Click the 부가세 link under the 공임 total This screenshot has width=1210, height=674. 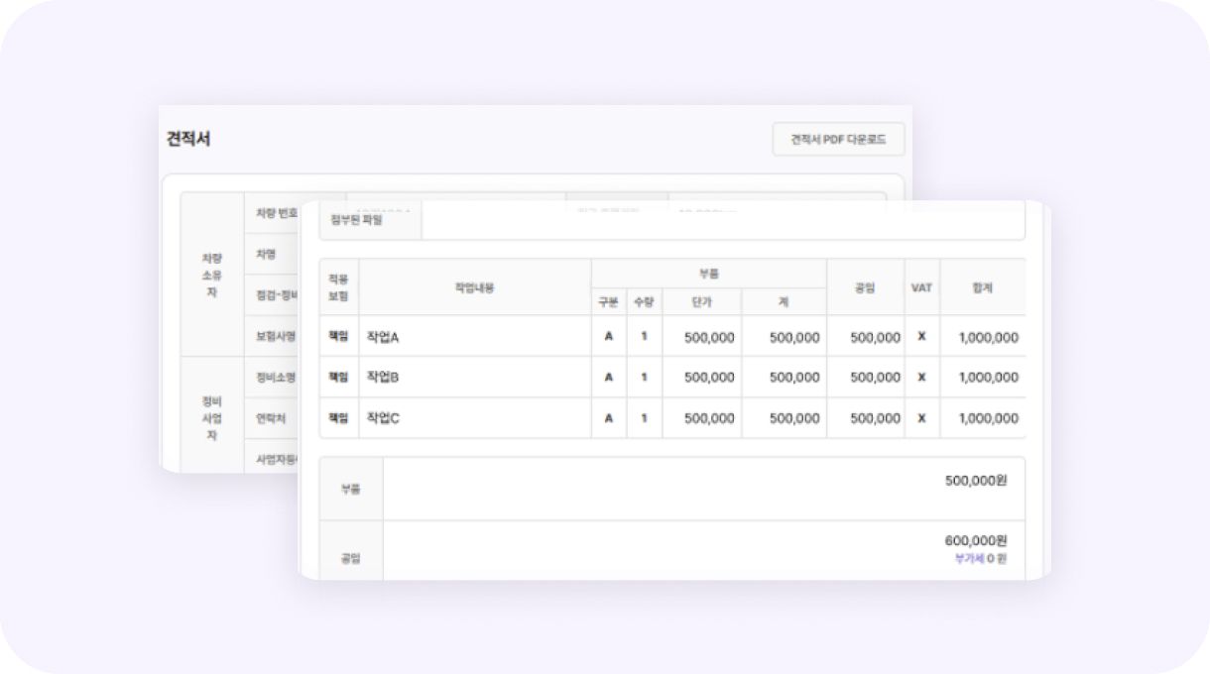coord(969,559)
